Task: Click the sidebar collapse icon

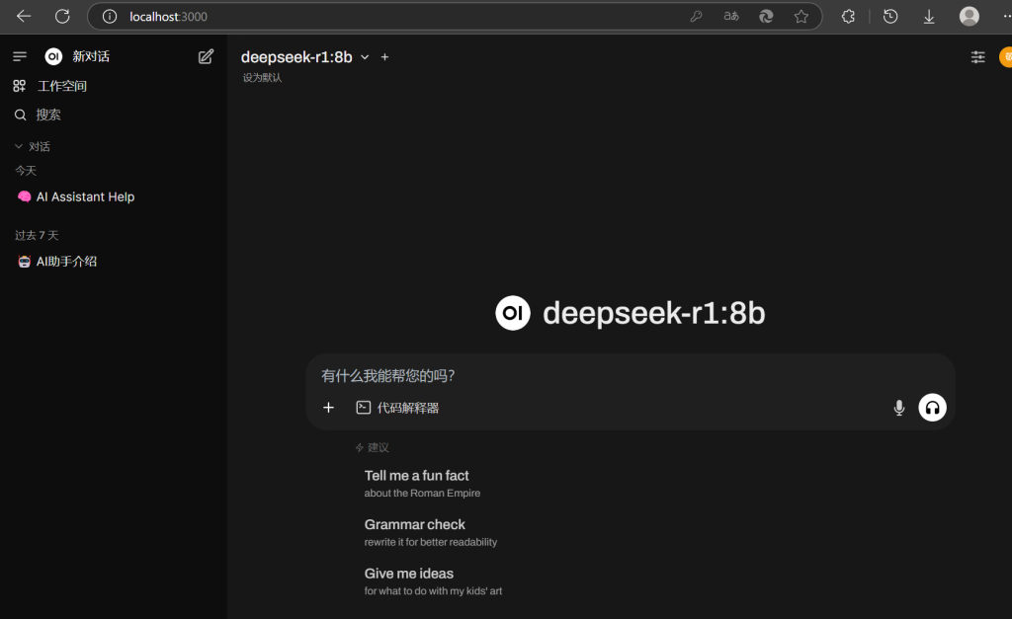Action: click(20, 55)
